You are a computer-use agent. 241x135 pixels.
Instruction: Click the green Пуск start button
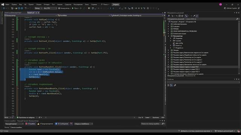(x=75, y=8)
